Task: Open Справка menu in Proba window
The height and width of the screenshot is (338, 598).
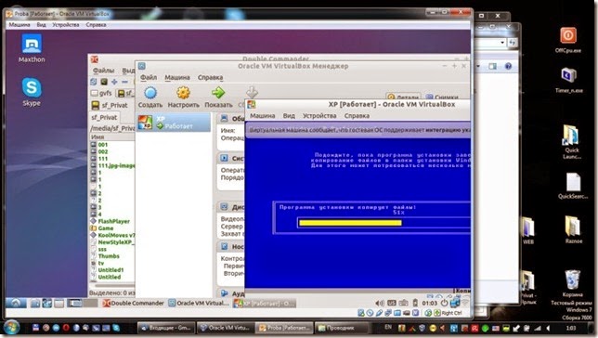Action: tap(96, 25)
